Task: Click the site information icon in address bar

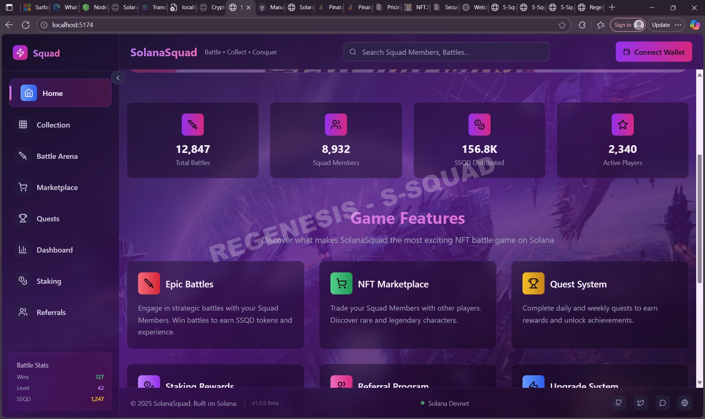Action: click(44, 25)
